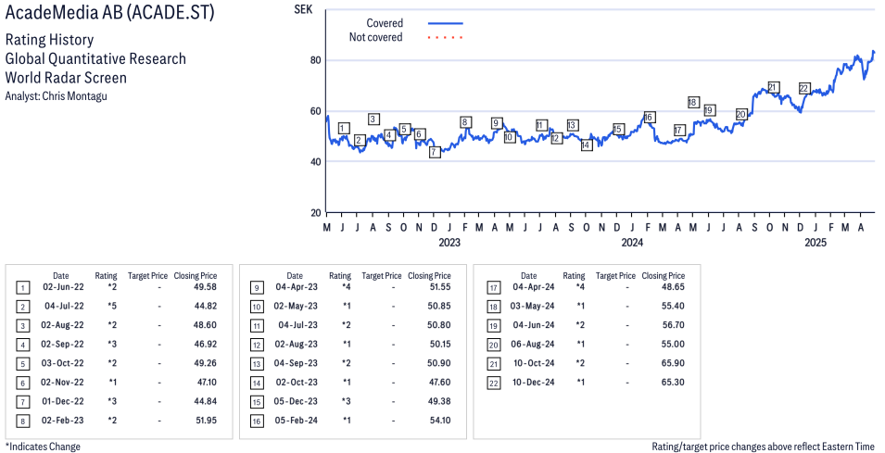The image size is (885, 453).
Task: Click the date cell '01-Dec-22'
Action: (x=63, y=402)
